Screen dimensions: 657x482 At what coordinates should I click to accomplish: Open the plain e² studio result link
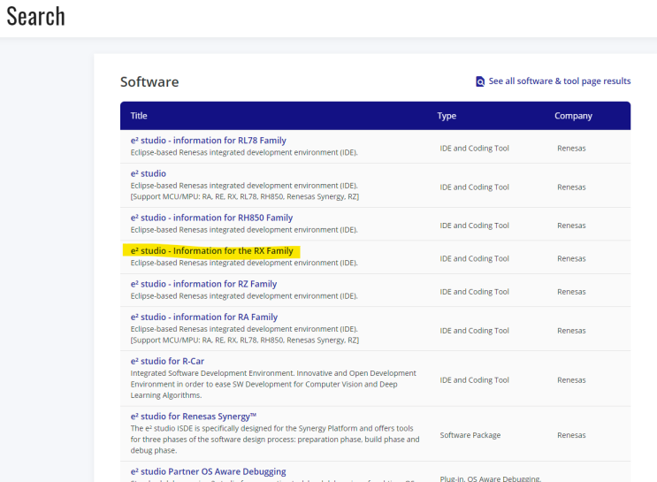pyautogui.click(x=149, y=173)
